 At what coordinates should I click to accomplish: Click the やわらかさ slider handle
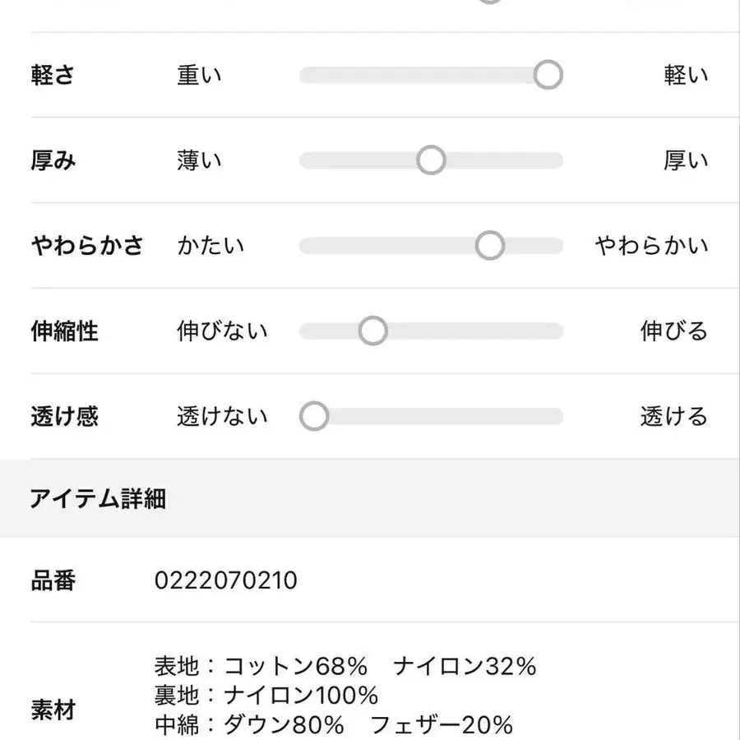[x=490, y=246]
